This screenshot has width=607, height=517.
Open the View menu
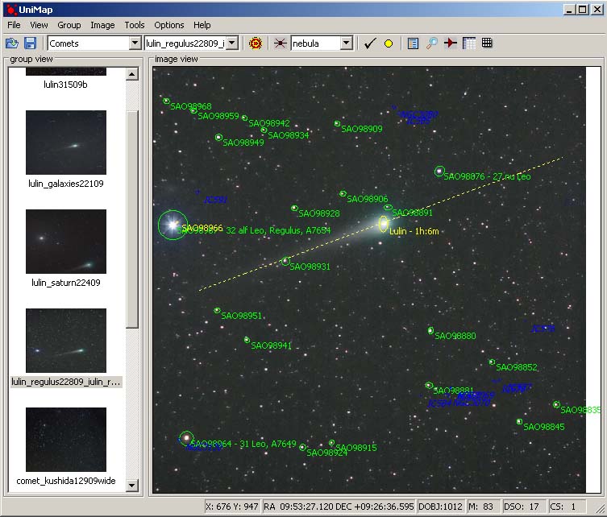[39, 25]
